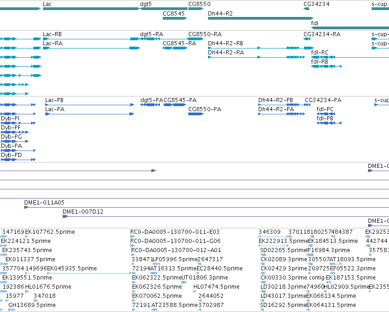
Task: Select EST label AT23588.5prime
Action: tap(175, 305)
